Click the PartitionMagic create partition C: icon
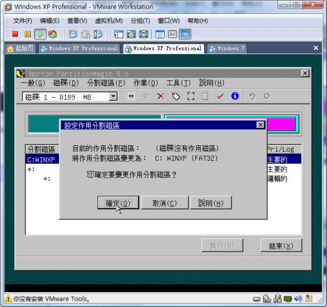The width and height of the screenshot is (327, 307). (147, 96)
